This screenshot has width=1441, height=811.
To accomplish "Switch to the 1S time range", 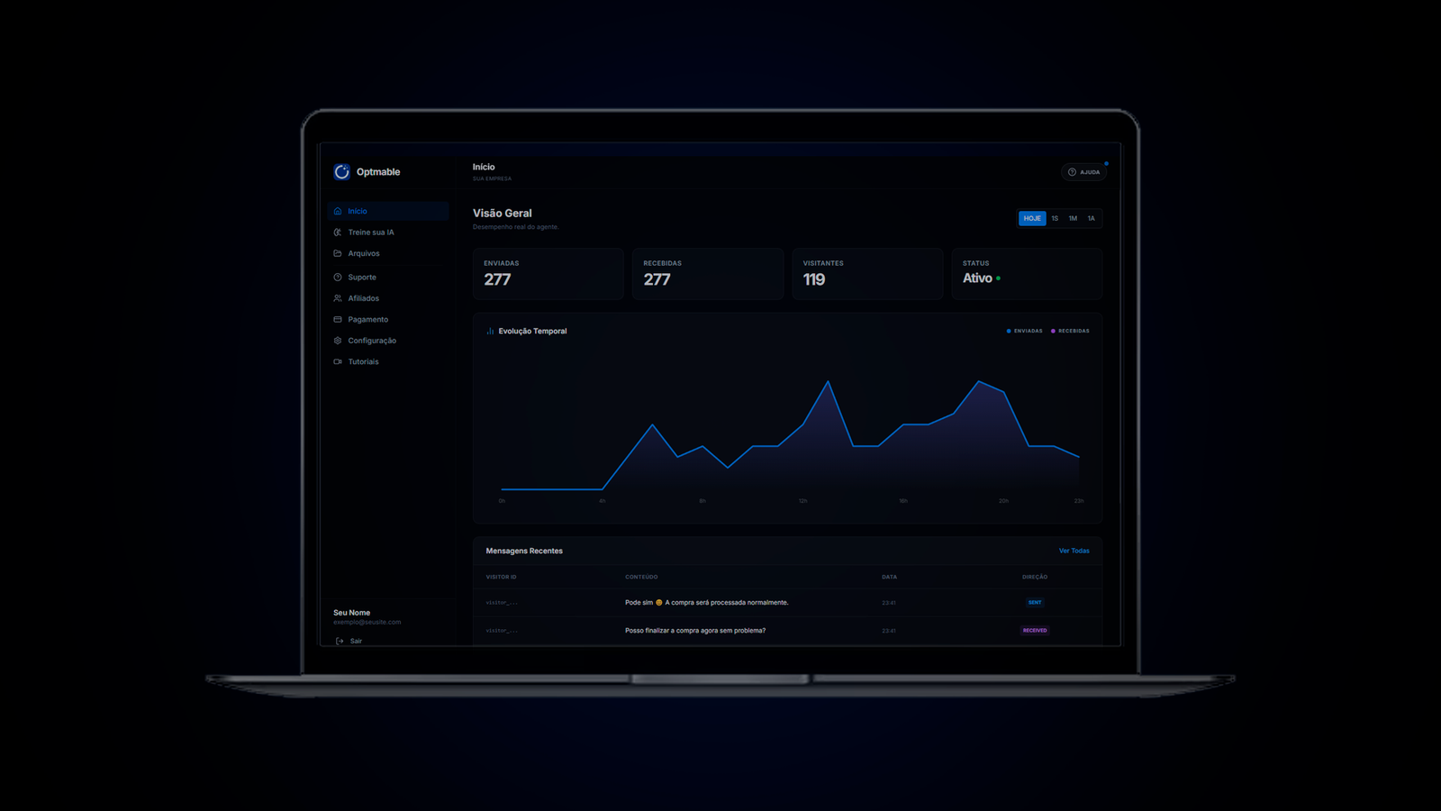I will point(1054,218).
